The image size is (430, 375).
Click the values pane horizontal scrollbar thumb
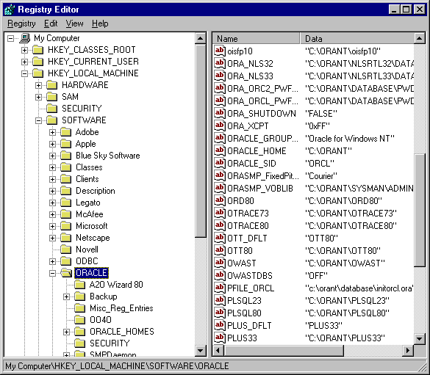coord(284,350)
